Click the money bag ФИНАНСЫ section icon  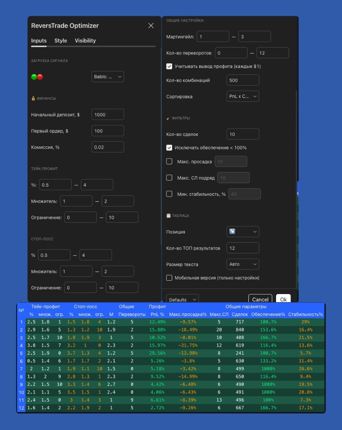pos(33,98)
